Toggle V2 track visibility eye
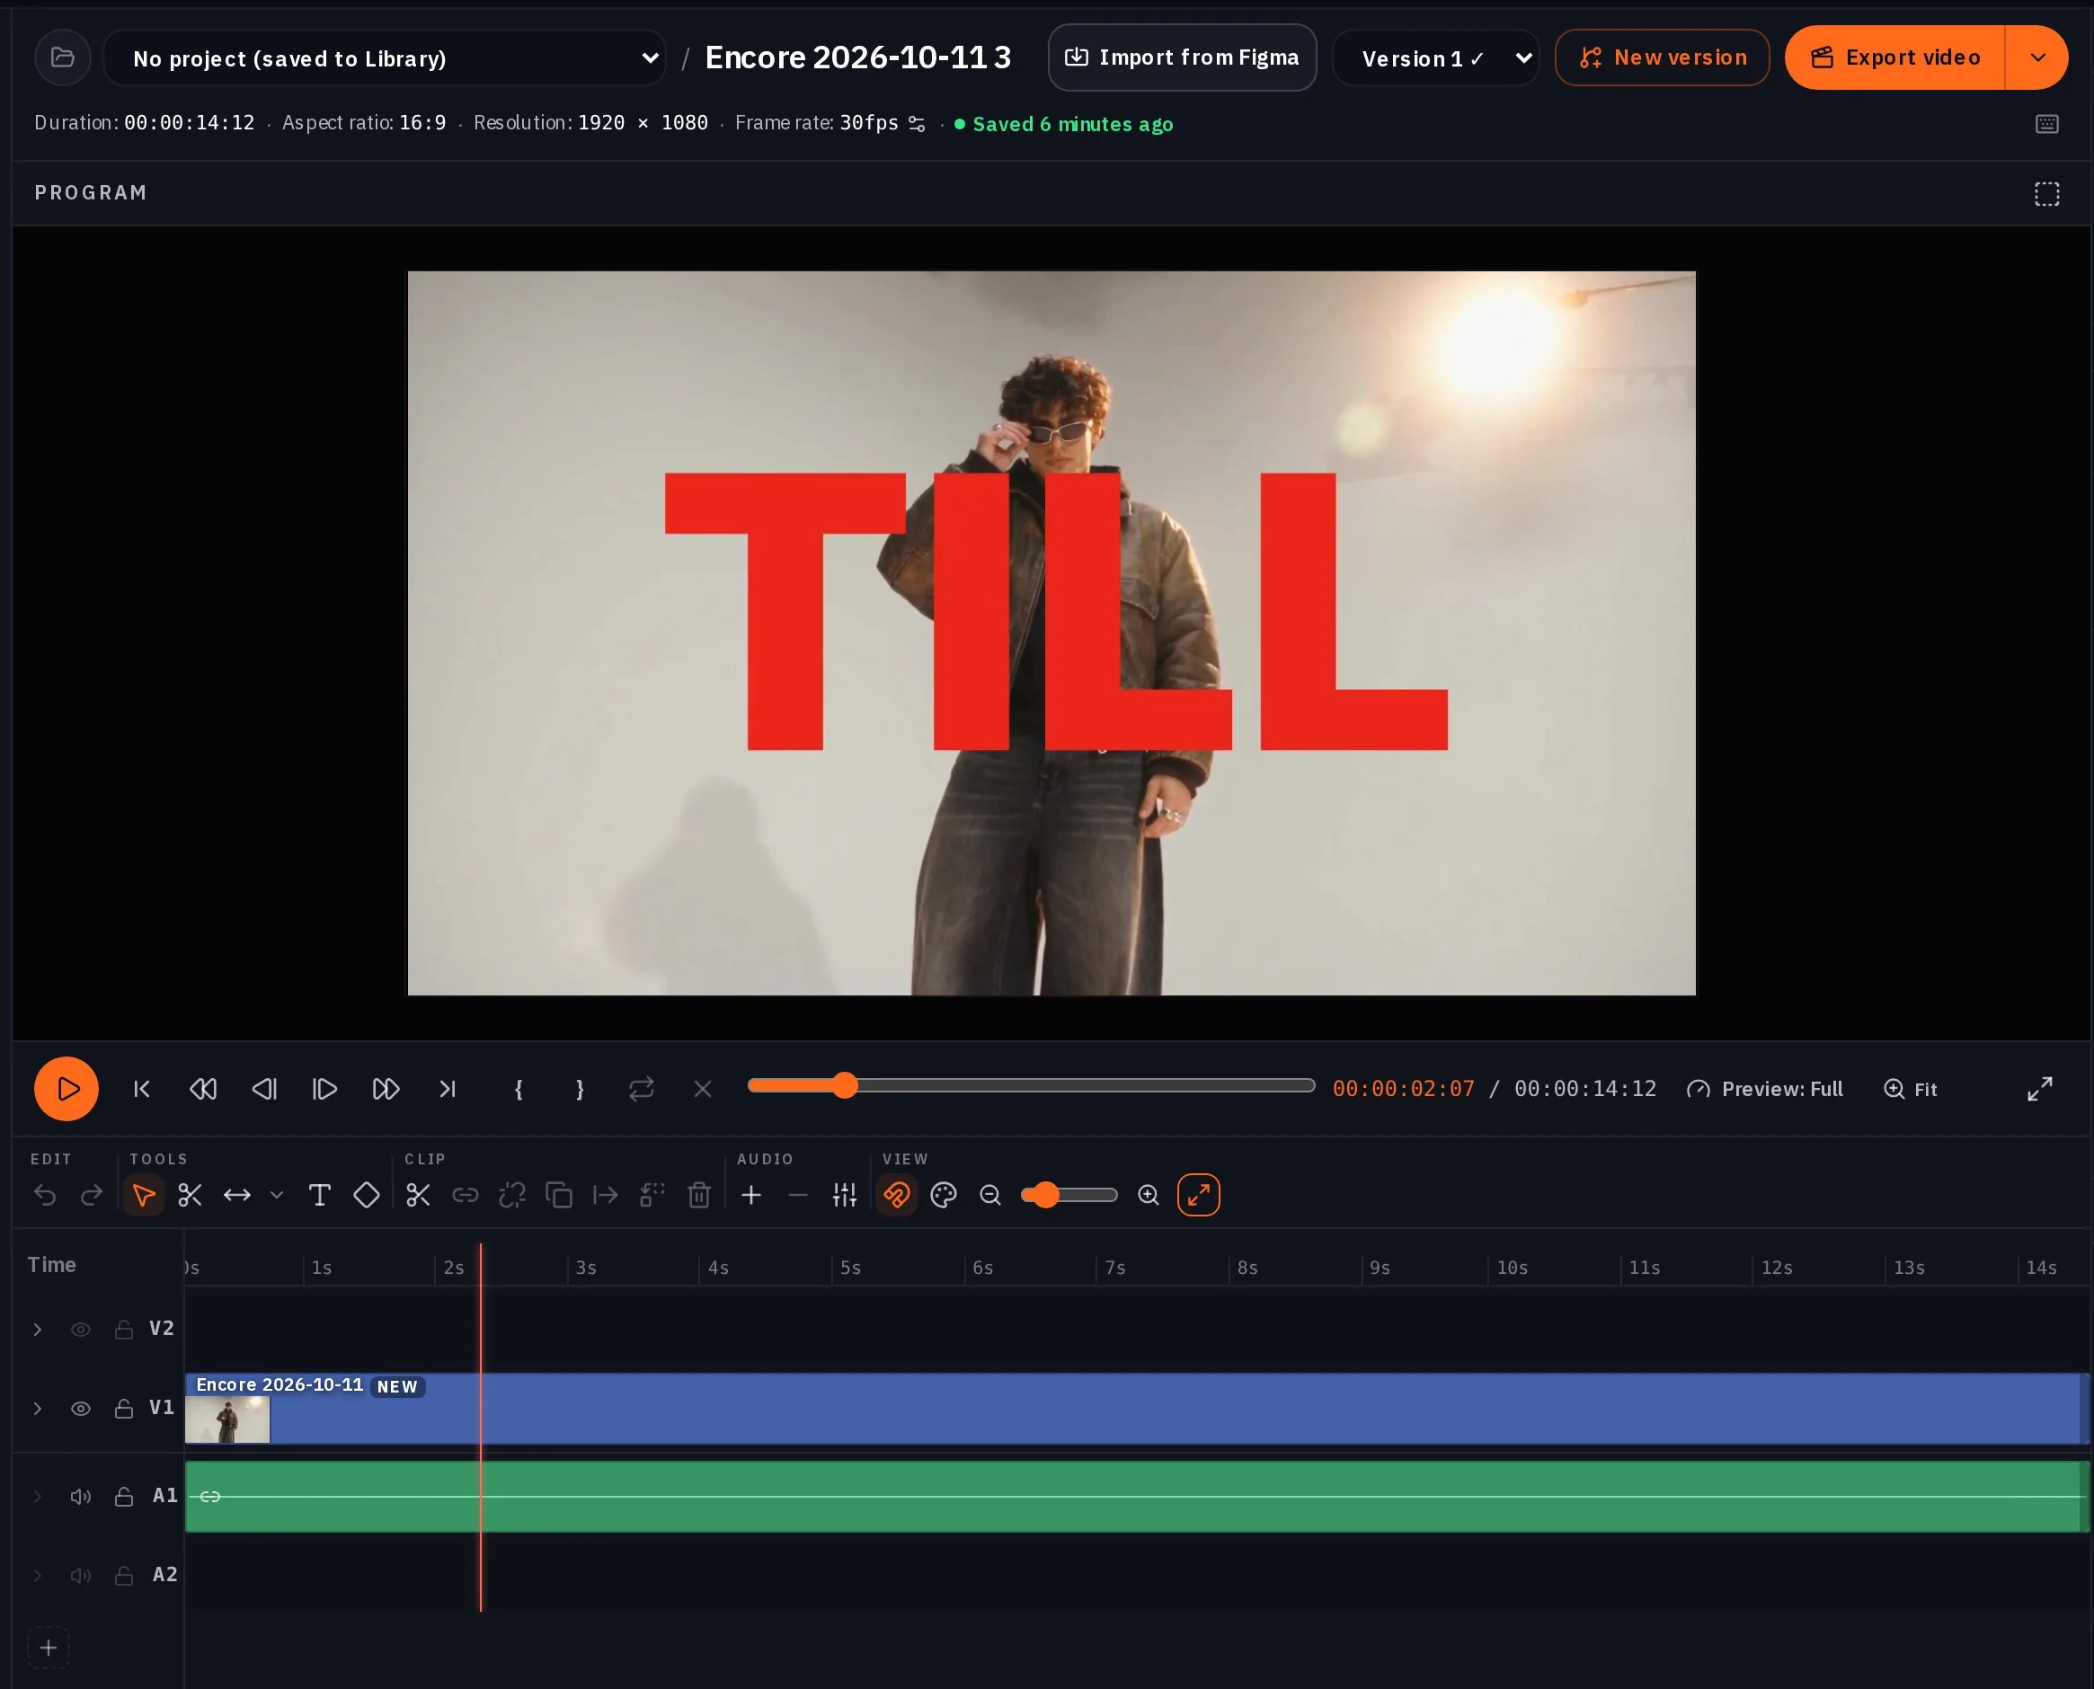This screenshot has height=1689, width=2094. 81,1329
